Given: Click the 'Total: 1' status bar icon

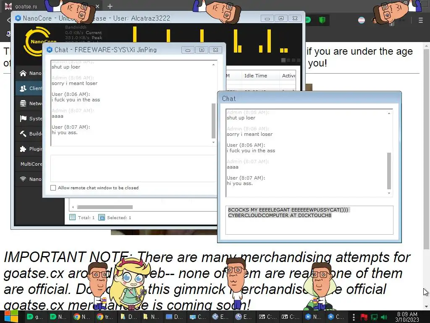Looking at the screenshot, I should click(72, 217).
